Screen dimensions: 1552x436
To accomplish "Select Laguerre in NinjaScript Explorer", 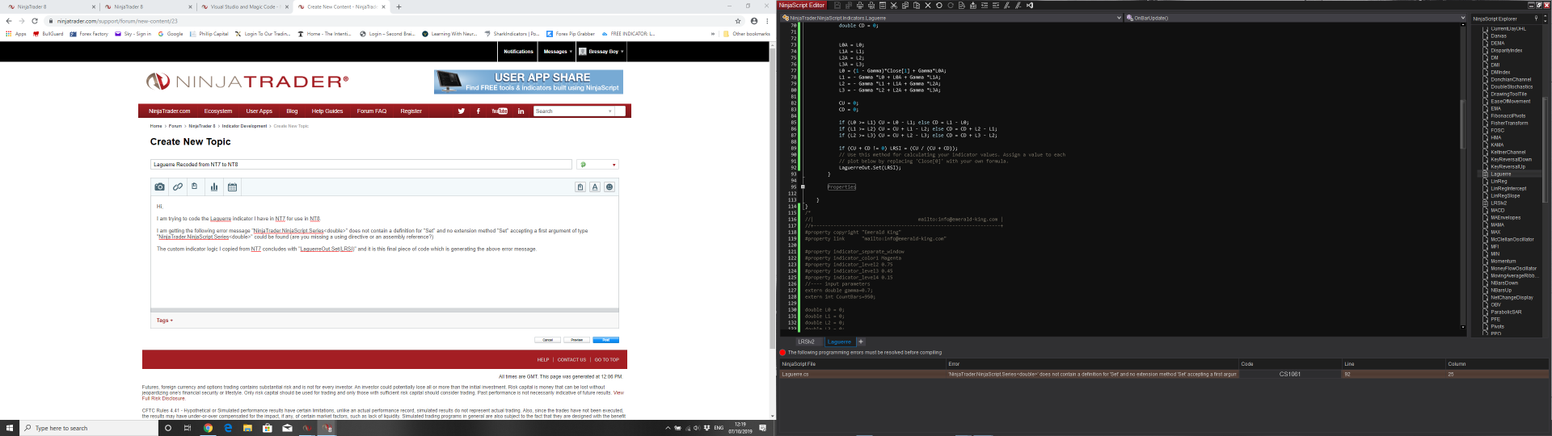I will click(x=1500, y=174).
